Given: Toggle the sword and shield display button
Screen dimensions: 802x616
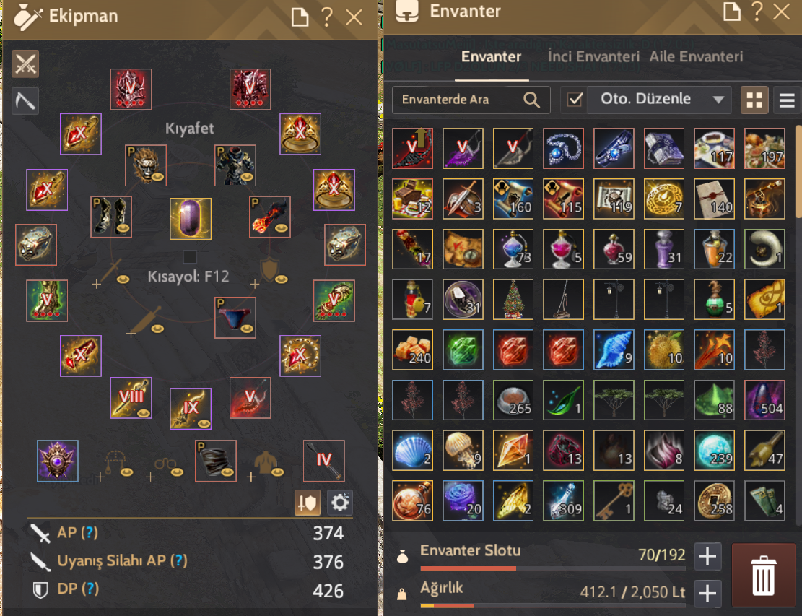Looking at the screenshot, I should [308, 503].
